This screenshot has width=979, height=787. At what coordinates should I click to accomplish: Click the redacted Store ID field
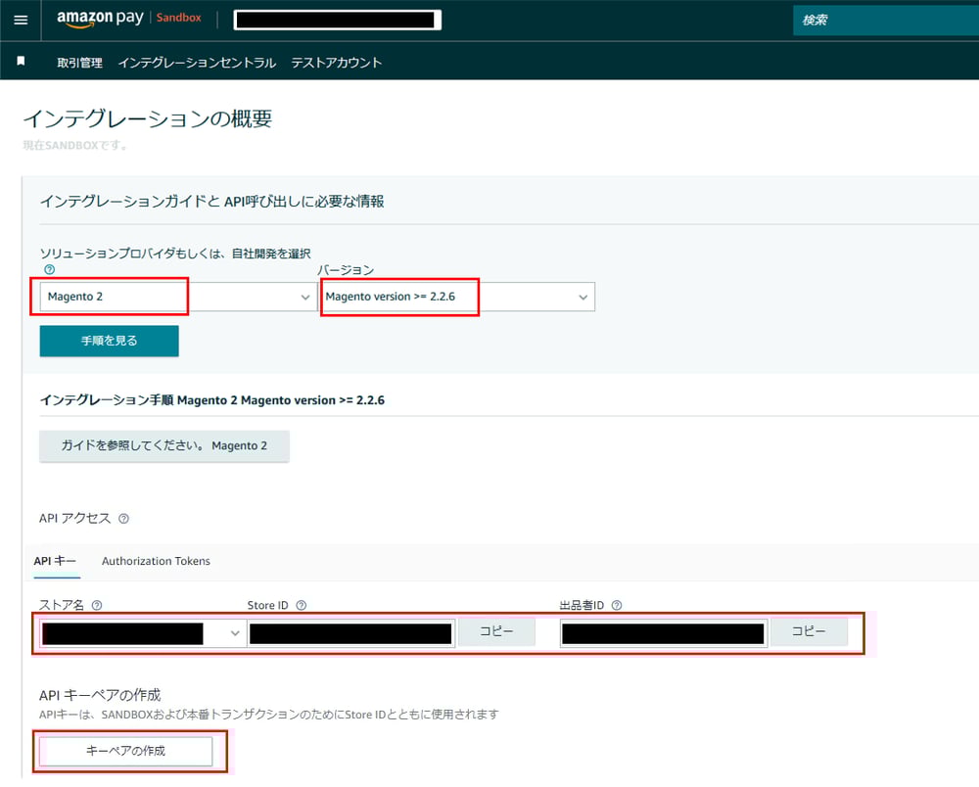(350, 633)
